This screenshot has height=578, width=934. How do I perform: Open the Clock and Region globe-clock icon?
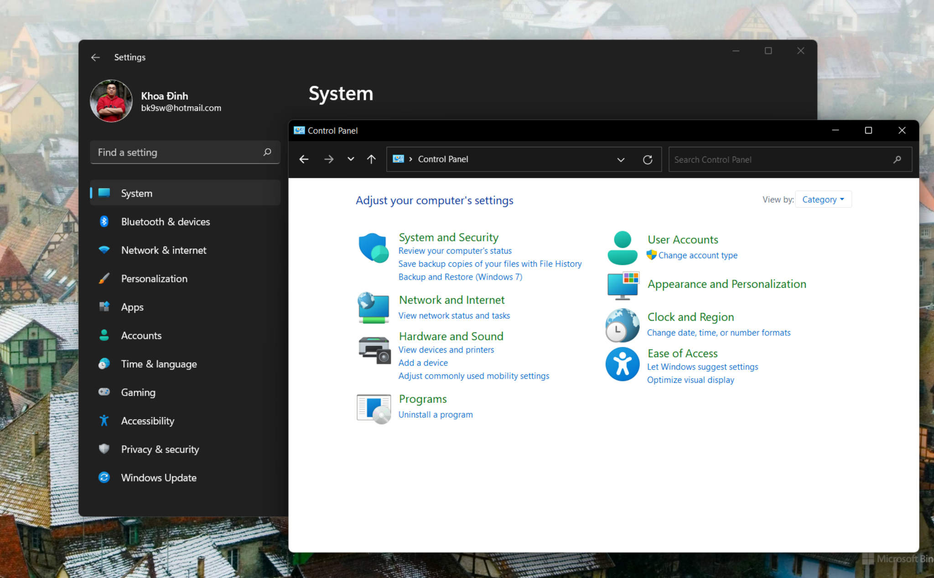[x=622, y=325]
